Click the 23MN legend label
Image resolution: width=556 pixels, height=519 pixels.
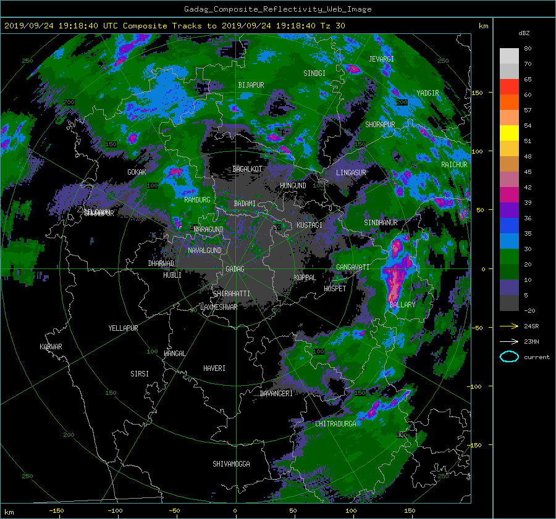(531, 341)
